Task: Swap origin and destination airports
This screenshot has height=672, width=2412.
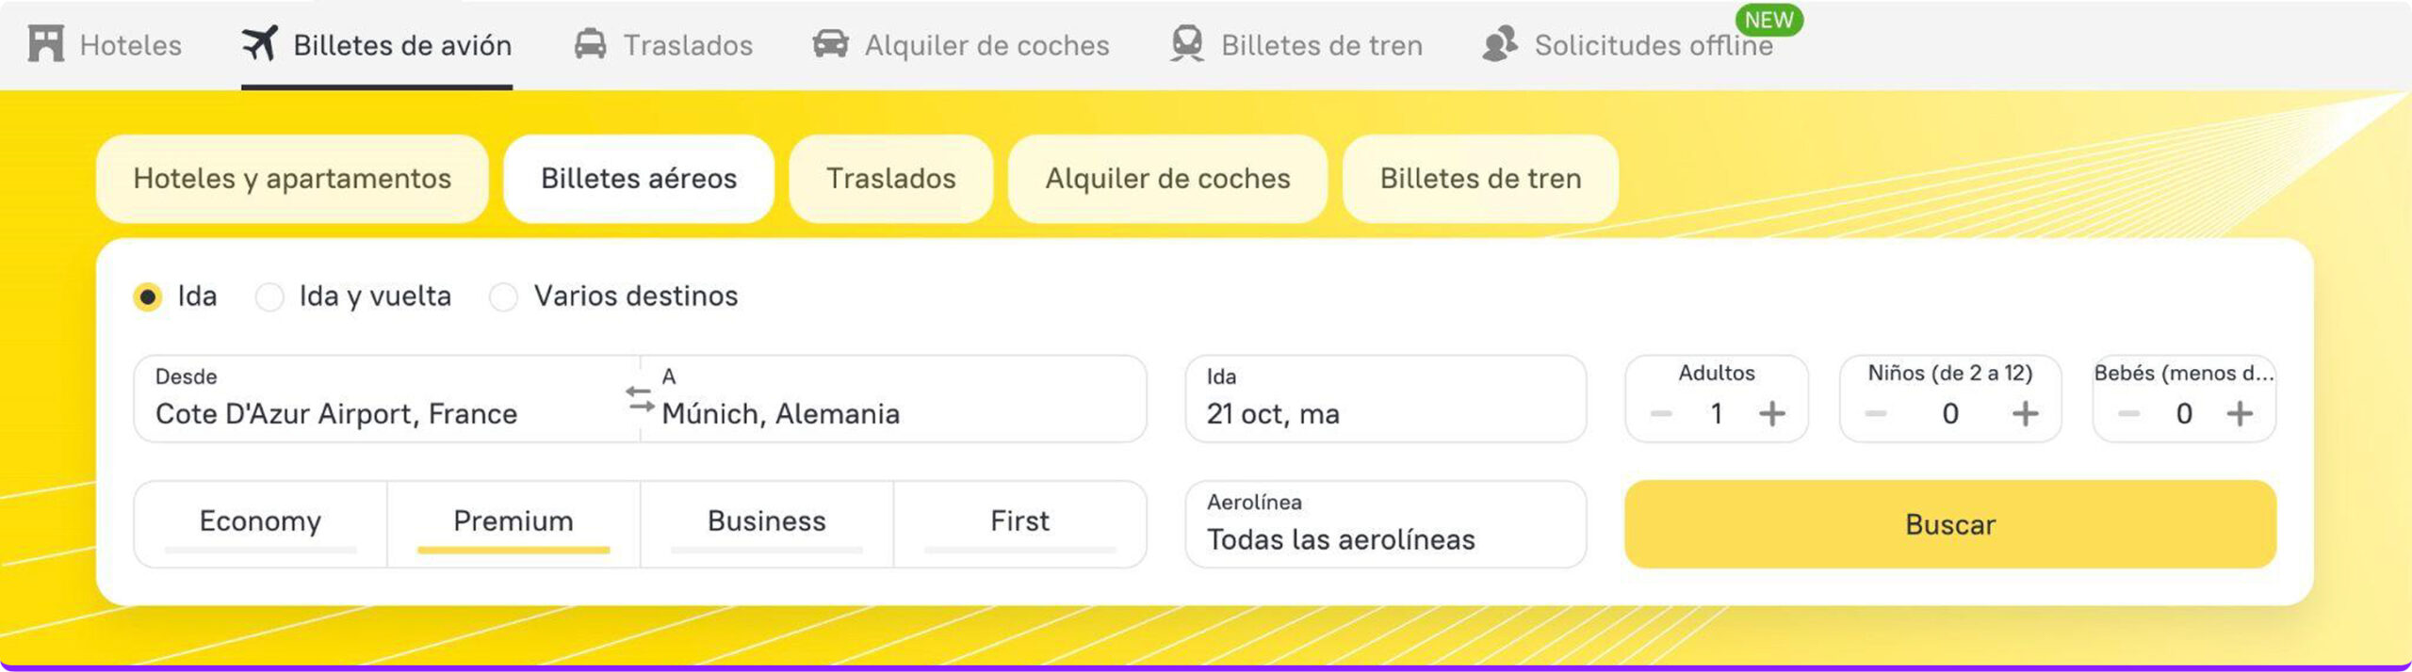Action: point(640,399)
